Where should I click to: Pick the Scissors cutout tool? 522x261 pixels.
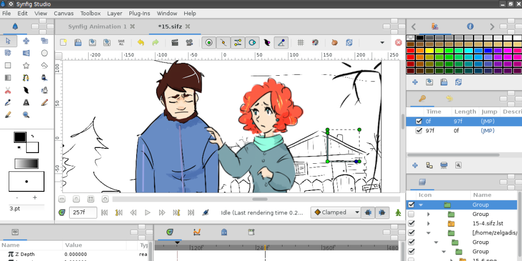click(8, 90)
